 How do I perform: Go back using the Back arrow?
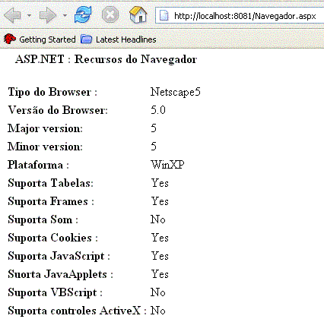pos(13,15)
